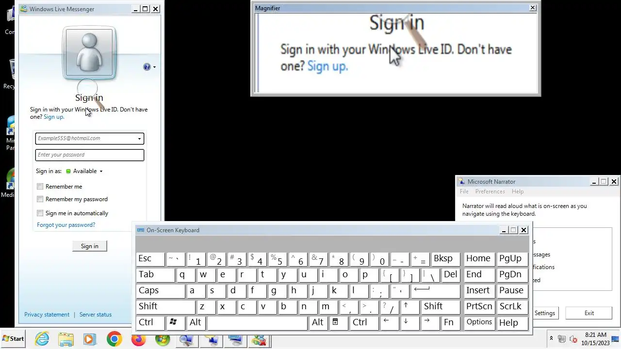The image size is (621, 349).
Task: Click the menu key on On-Screen Keyboard
Action: [x=335, y=322]
